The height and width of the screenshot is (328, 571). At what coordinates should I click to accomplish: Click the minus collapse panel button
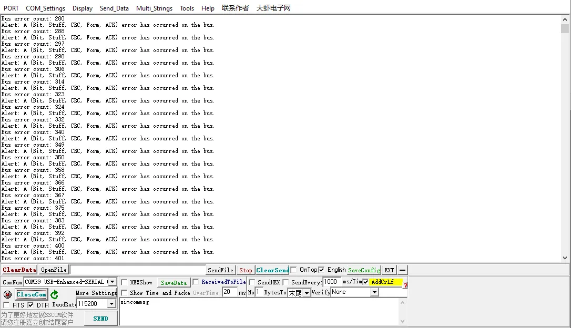tap(403, 270)
